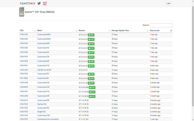Screen dimensions: 194x121
Task: Open the Starhub SG name link
Action: point(42,104)
